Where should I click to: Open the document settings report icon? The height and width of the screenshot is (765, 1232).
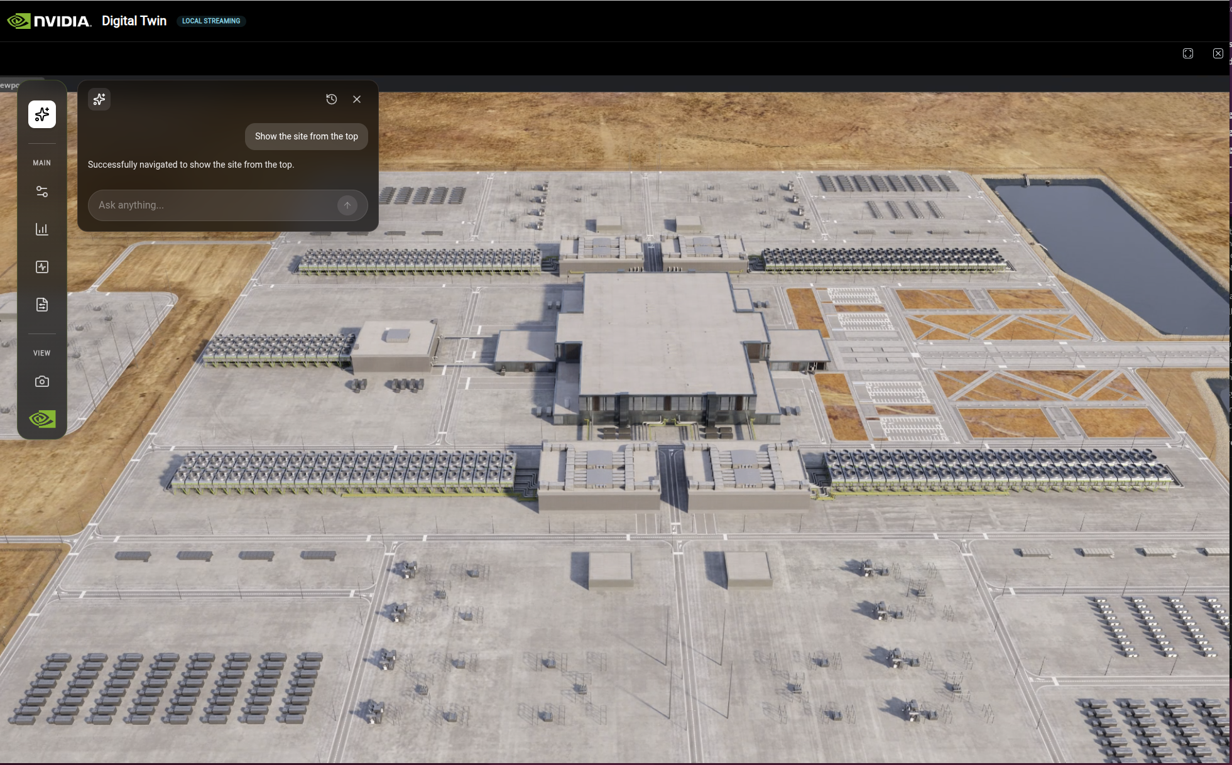point(42,305)
